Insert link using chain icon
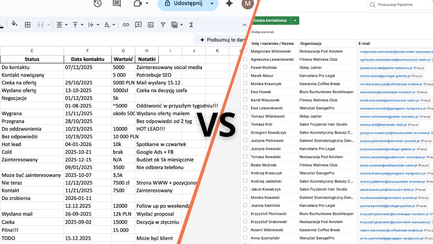Image resolution: width=433 pixels, height=244 pixels. coord(126,25)
